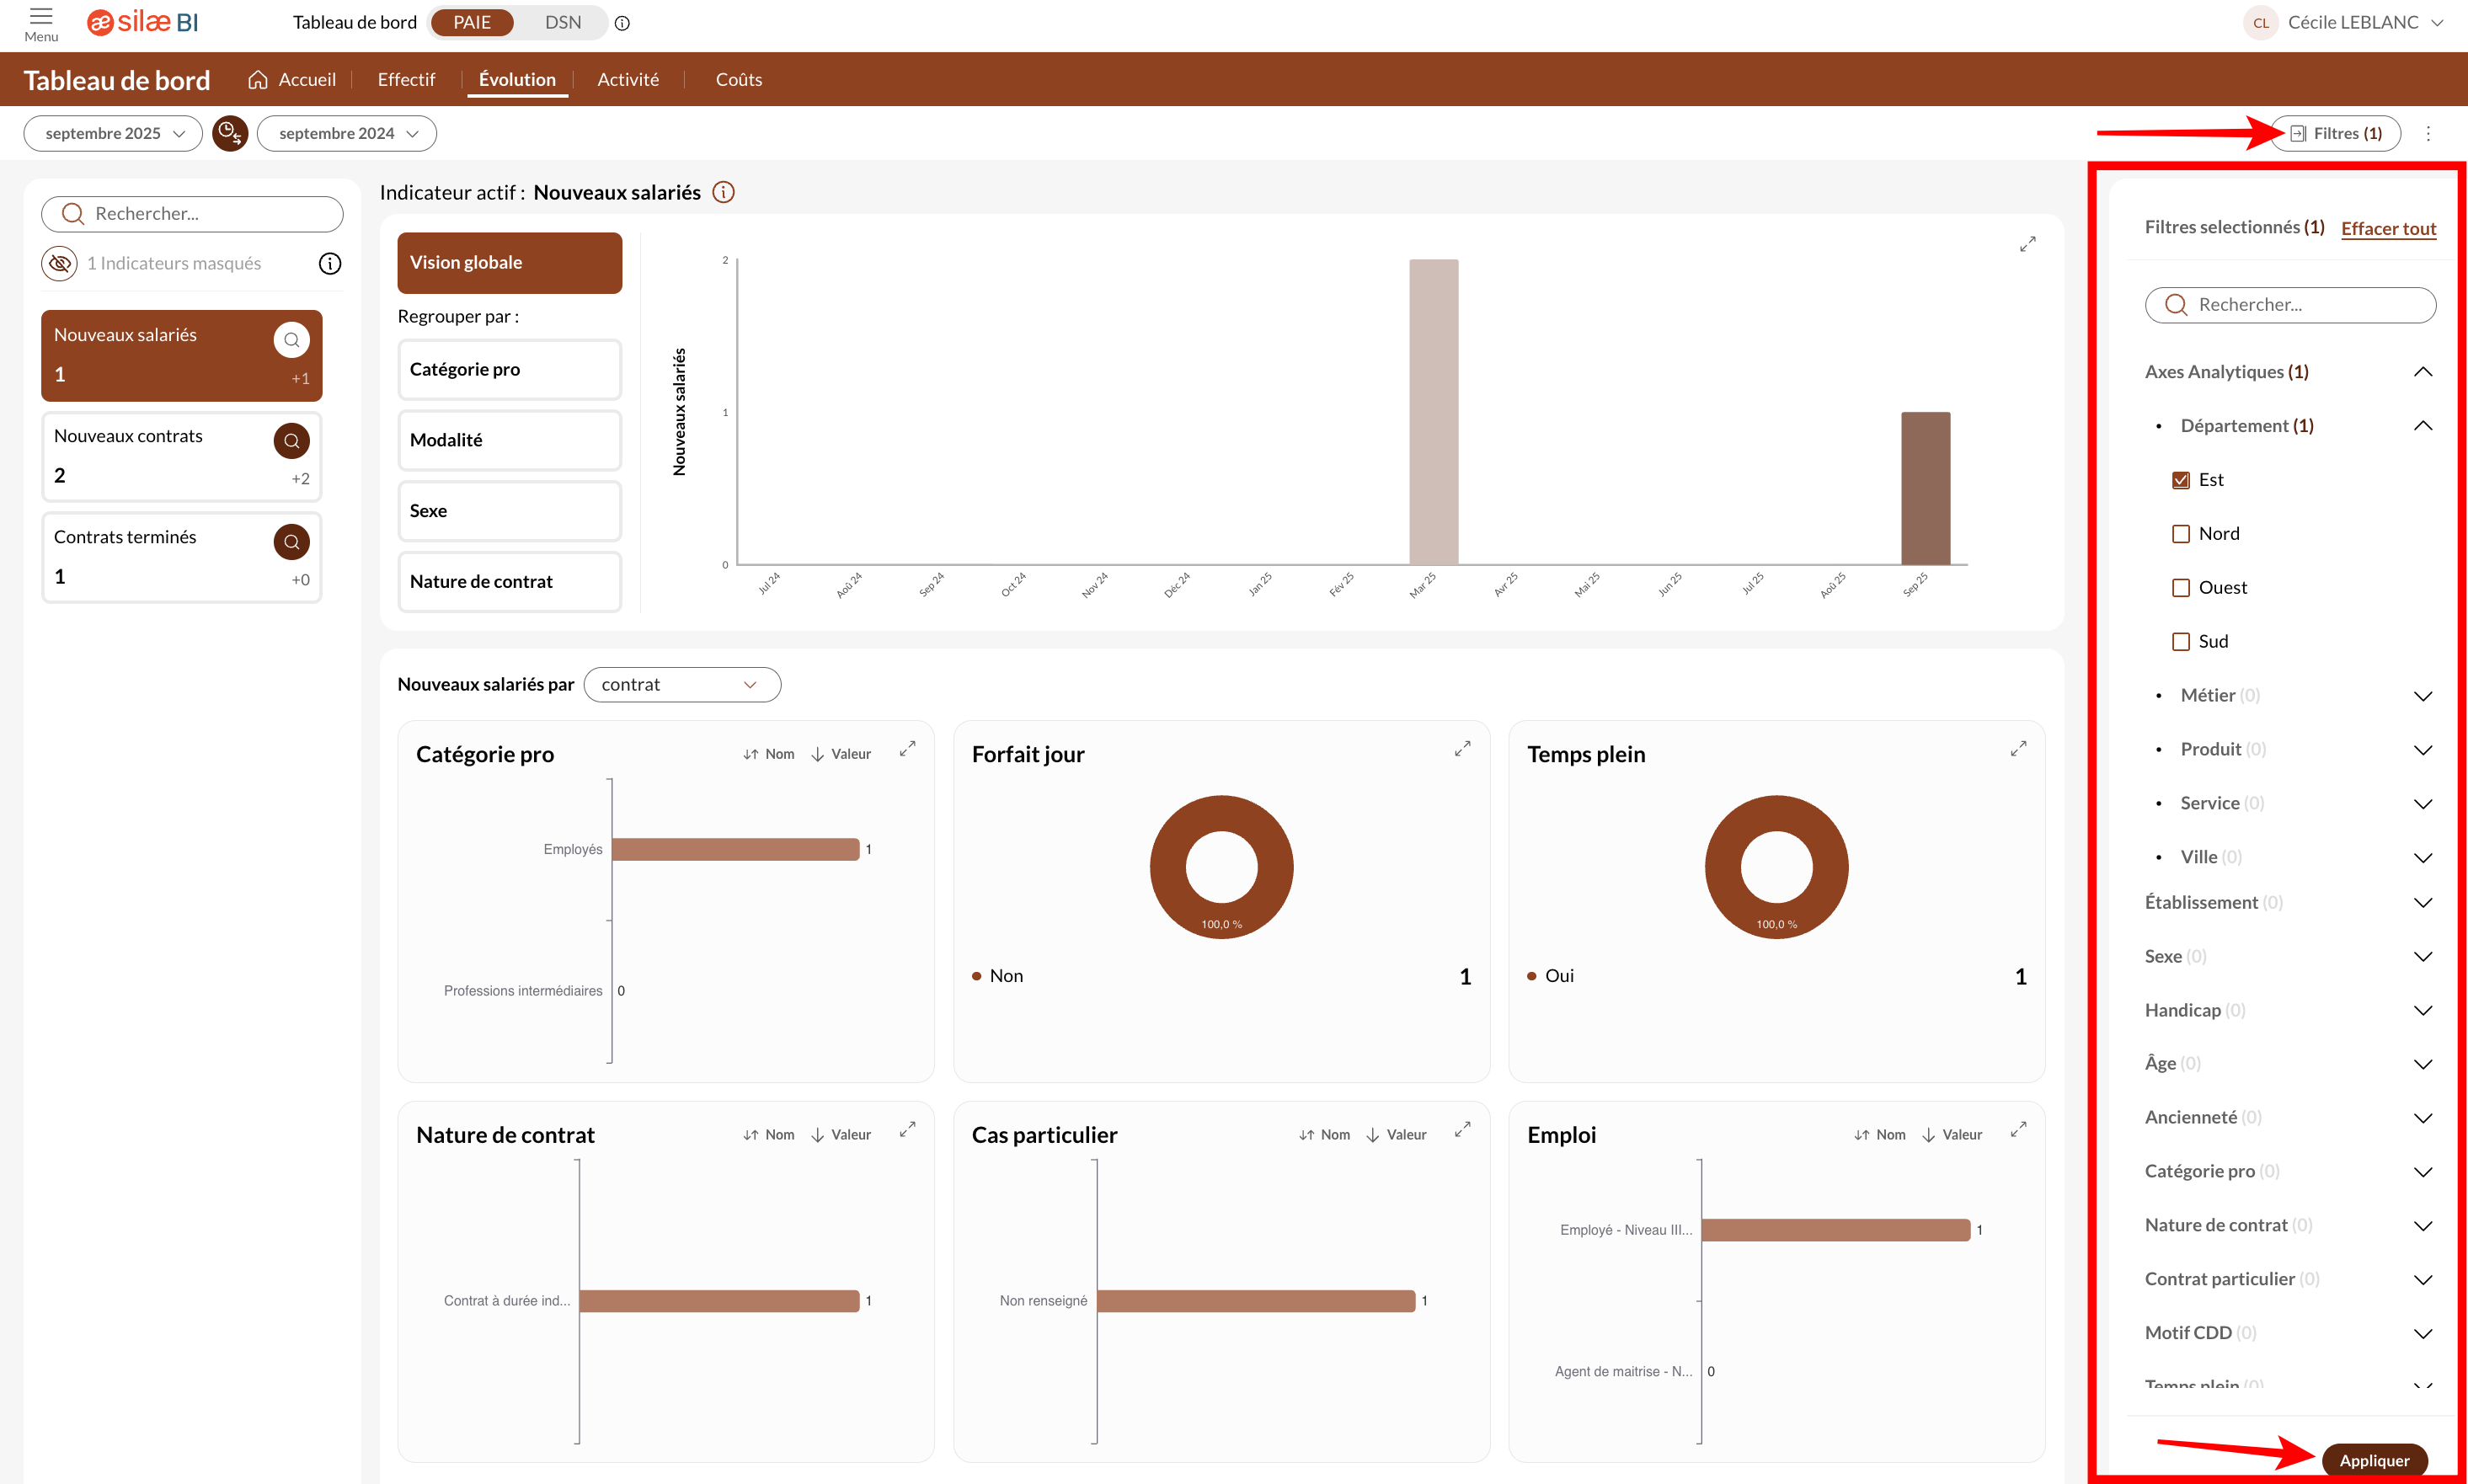
Task: Check the Nord department checkbox
Action: pos(2181,534)
